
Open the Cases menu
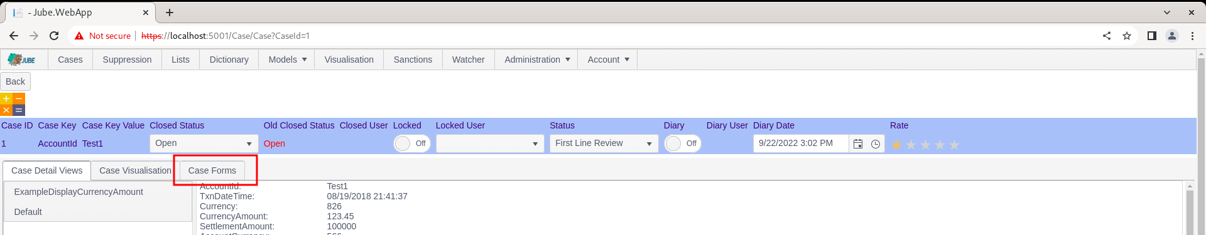pos(70,60)
